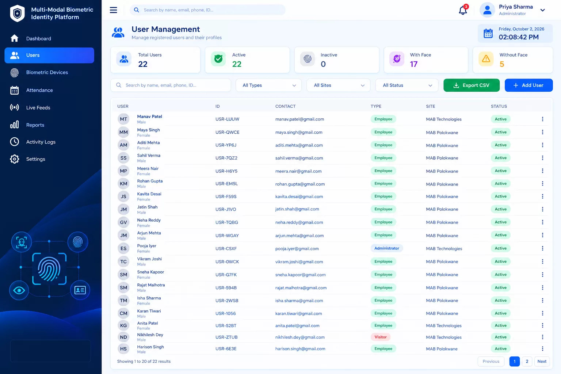Image resolution: width=561 pixels, height=374 pixels.
Task: Click the Administrator badge for Pooja Iyer
Action: point(387,248)
